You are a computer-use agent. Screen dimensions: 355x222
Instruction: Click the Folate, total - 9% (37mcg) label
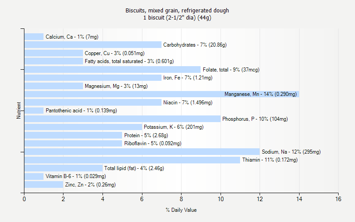pos(231,70)
